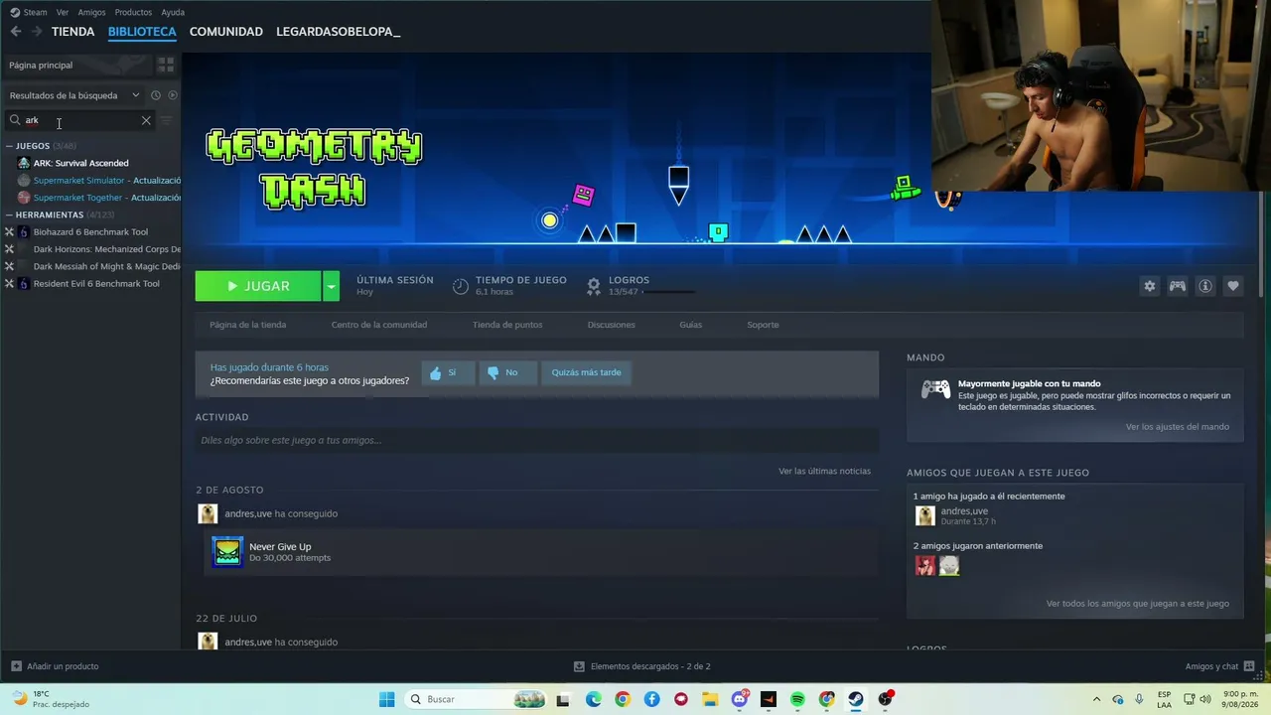Open Soporte link
Viewport: 1271px width, 715px height.
763,325
